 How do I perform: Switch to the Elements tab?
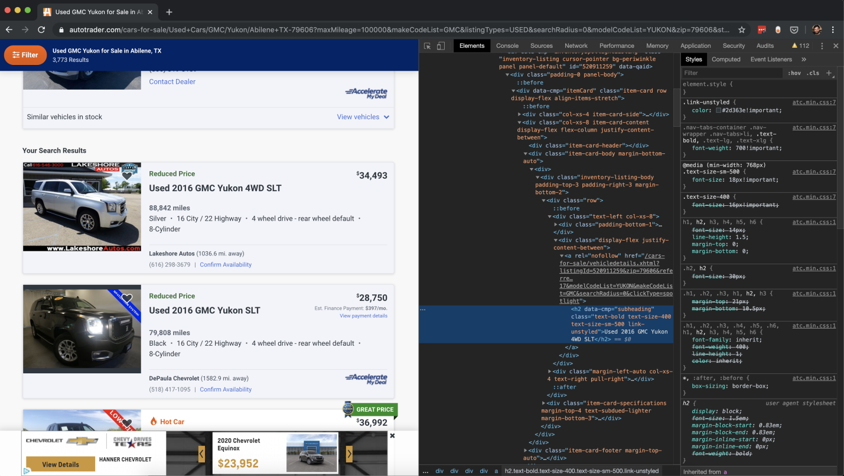pyautogui.click(x=472, y=46)
